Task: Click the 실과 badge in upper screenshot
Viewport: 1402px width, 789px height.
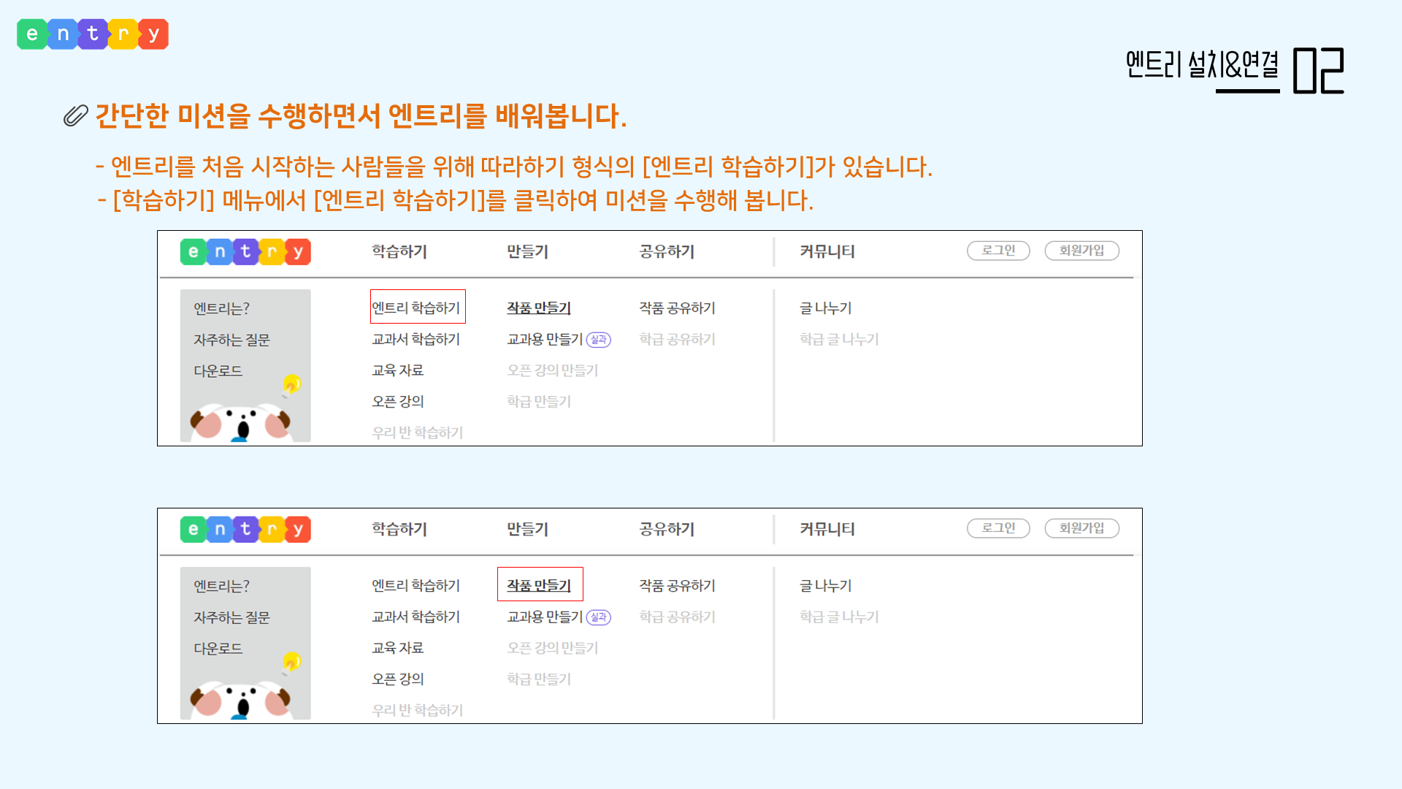Action: [x=599, y=340]
